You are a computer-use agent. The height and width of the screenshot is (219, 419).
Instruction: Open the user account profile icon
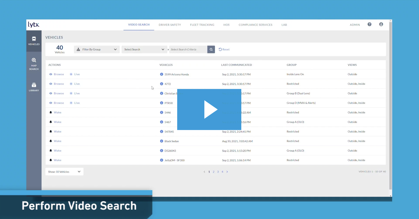(381, 24)
